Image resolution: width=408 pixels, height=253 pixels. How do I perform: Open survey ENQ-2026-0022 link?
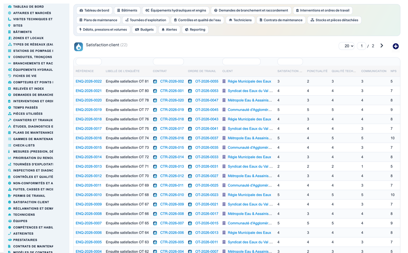point(89,81)
